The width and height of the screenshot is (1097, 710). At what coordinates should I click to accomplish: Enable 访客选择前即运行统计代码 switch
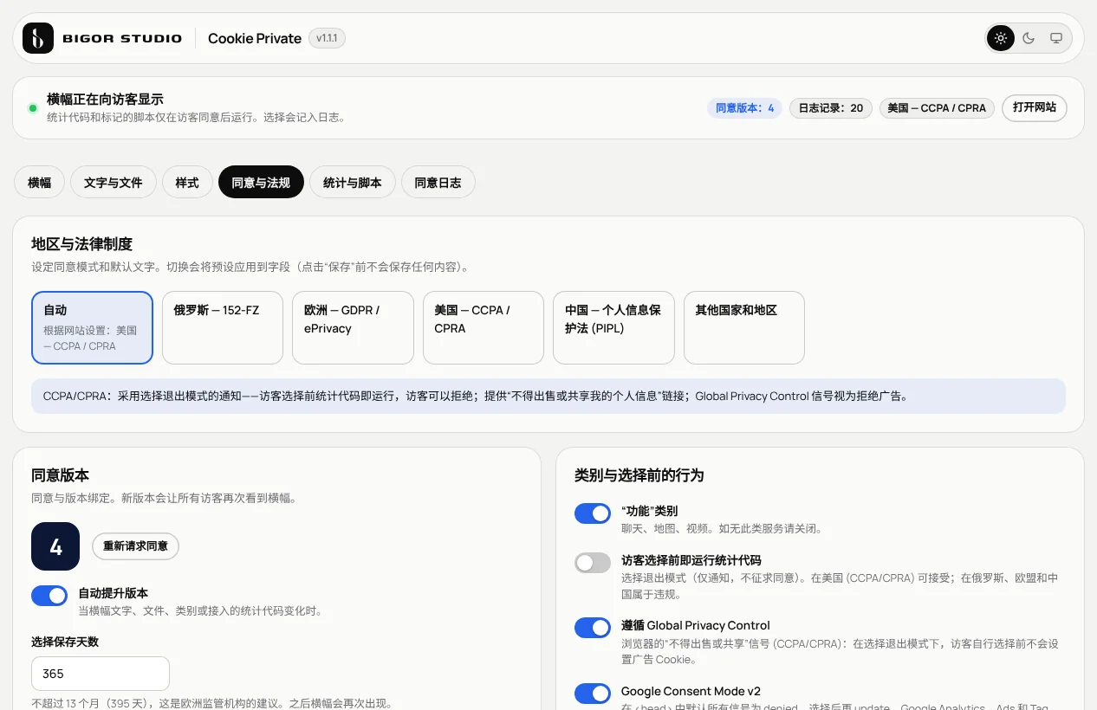point(593,563)
